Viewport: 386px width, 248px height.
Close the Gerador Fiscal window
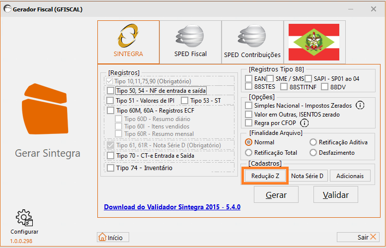tap(374, 9)
